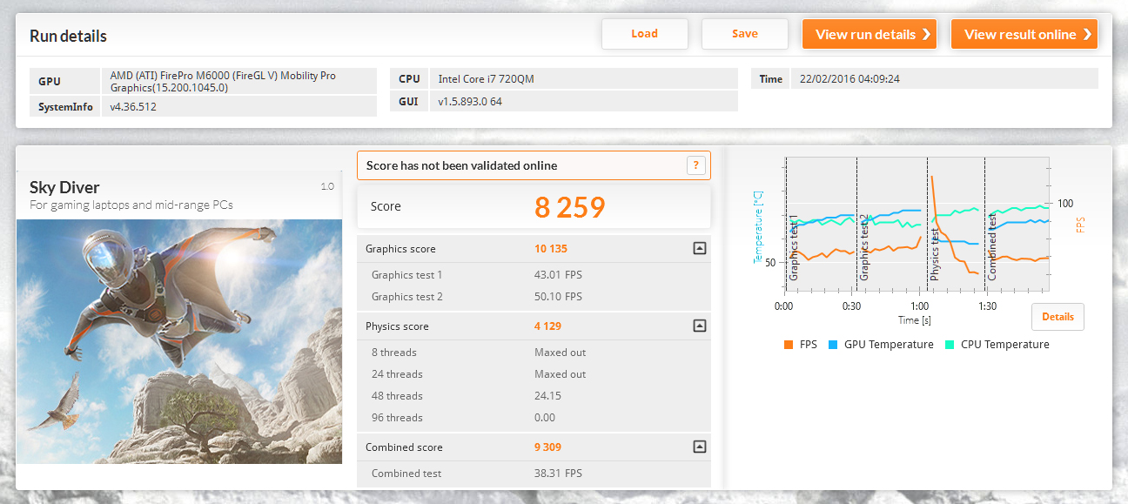
Task: Collapse the Graphics score section
Action: point(699,248)
